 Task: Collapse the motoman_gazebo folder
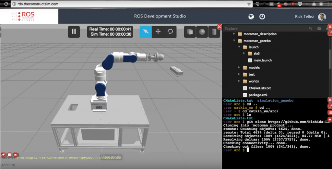click(234, 41)
